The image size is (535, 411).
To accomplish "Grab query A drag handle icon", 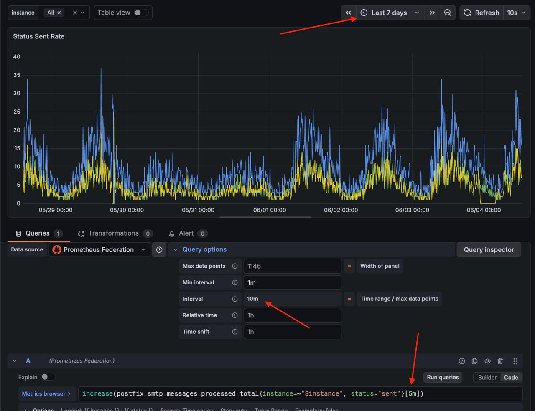I will [515, 361].
